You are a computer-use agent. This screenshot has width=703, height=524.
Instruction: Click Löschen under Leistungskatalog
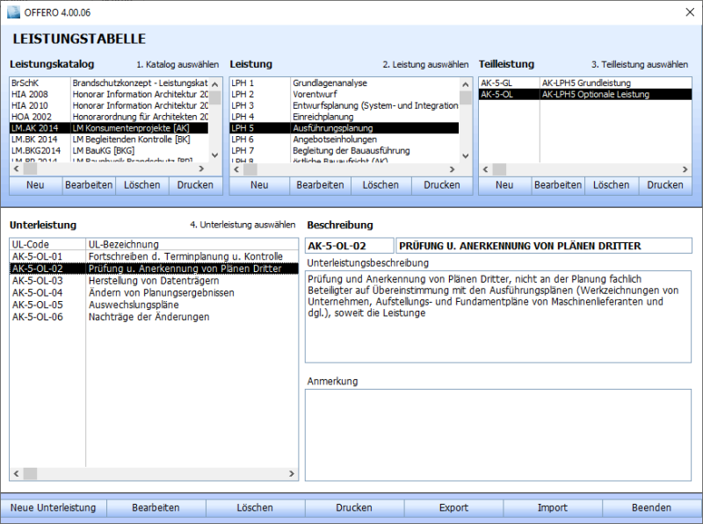(142, 185)
